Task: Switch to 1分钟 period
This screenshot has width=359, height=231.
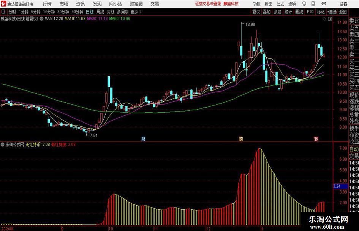Action: pyautogui.click(x=23, y=12)
